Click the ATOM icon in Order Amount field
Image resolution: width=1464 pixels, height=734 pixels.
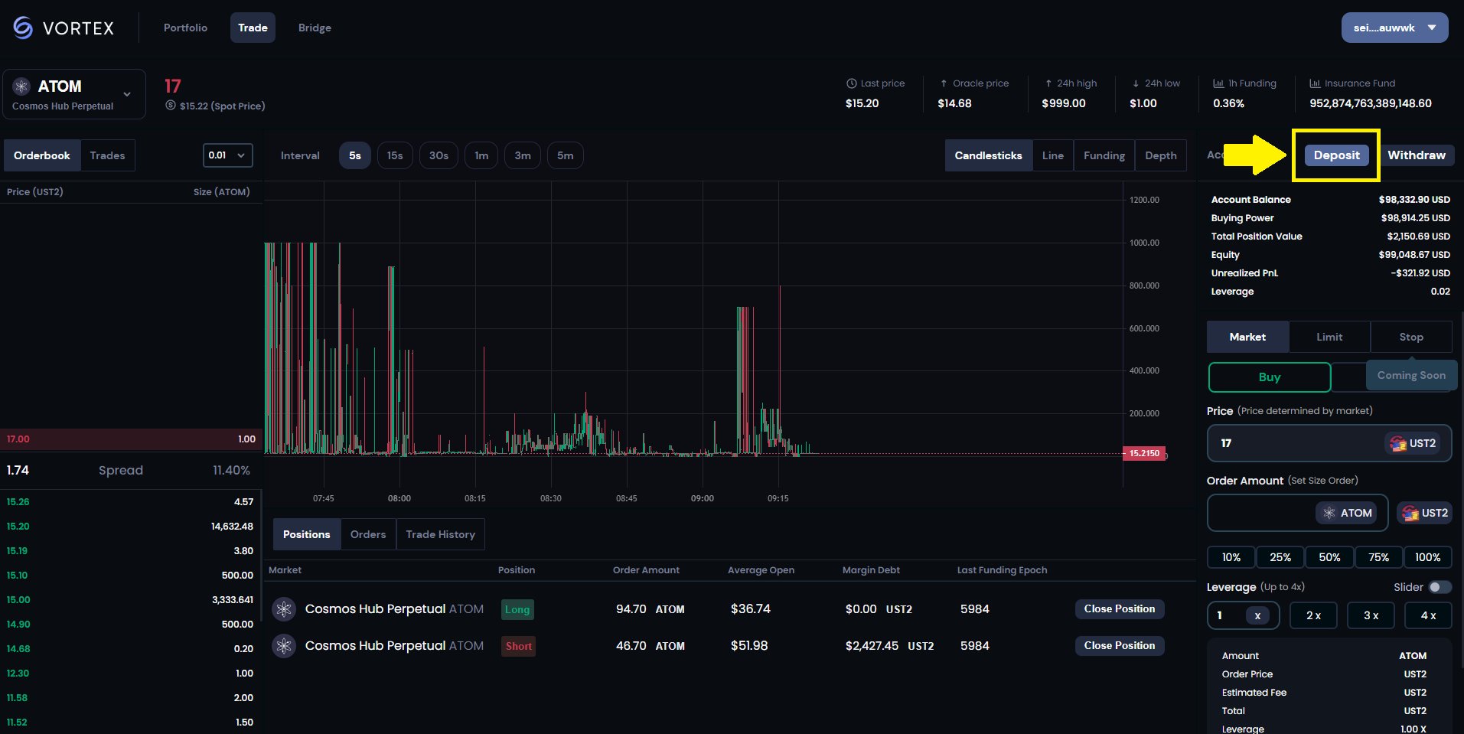pyautogui.click(x=1329, y=513)
